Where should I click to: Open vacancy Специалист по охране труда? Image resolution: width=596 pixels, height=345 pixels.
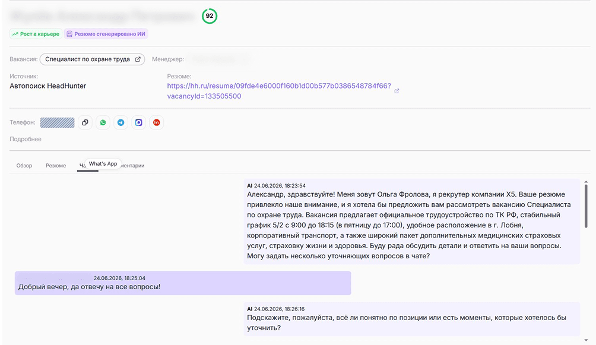coord(93,59)
